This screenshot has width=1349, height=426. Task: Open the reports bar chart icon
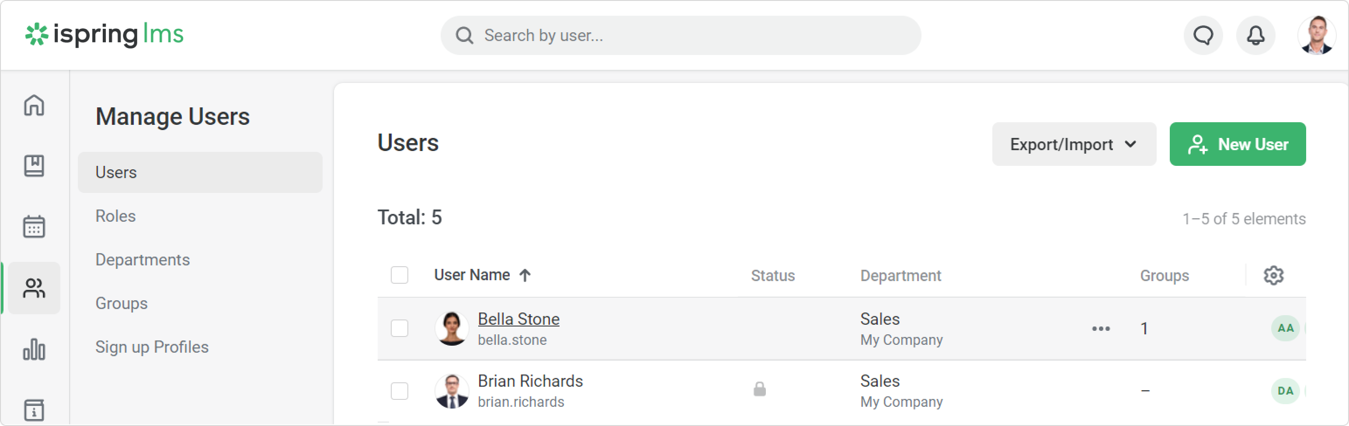[34, 349]
